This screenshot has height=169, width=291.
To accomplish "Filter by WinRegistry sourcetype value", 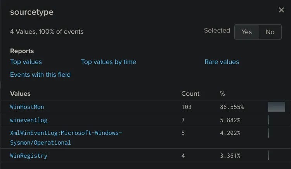I will click(x=29, y=155).
